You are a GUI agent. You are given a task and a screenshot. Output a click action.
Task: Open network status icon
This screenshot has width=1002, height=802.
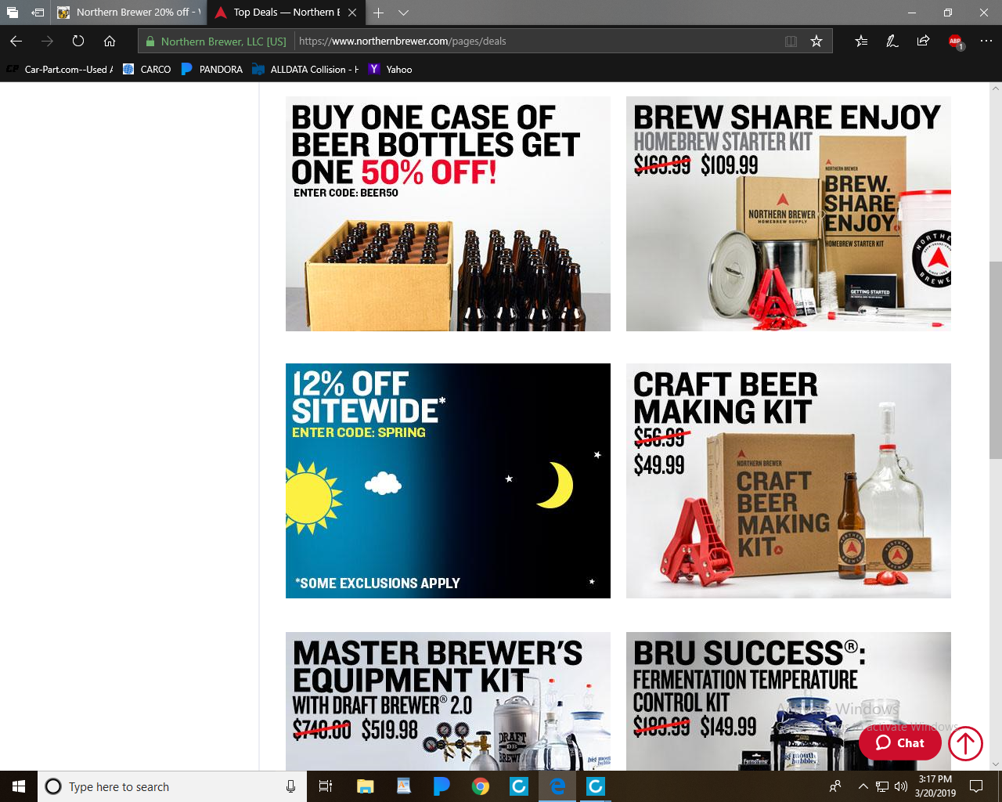click(x=882, y=786)
